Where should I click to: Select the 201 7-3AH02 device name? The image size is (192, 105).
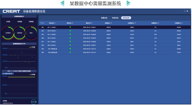tap(52, 35)
